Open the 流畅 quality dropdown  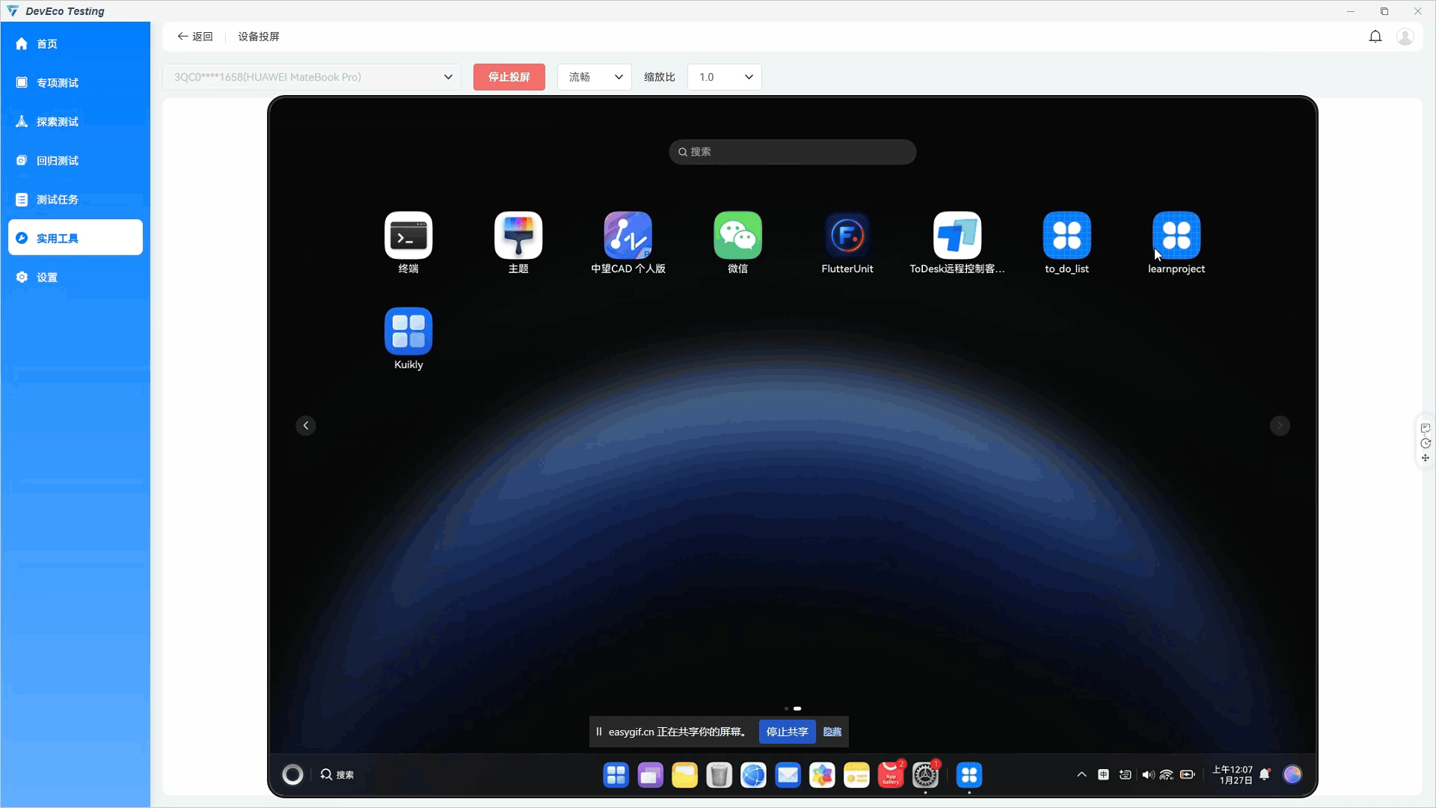(x=595, y=77)
